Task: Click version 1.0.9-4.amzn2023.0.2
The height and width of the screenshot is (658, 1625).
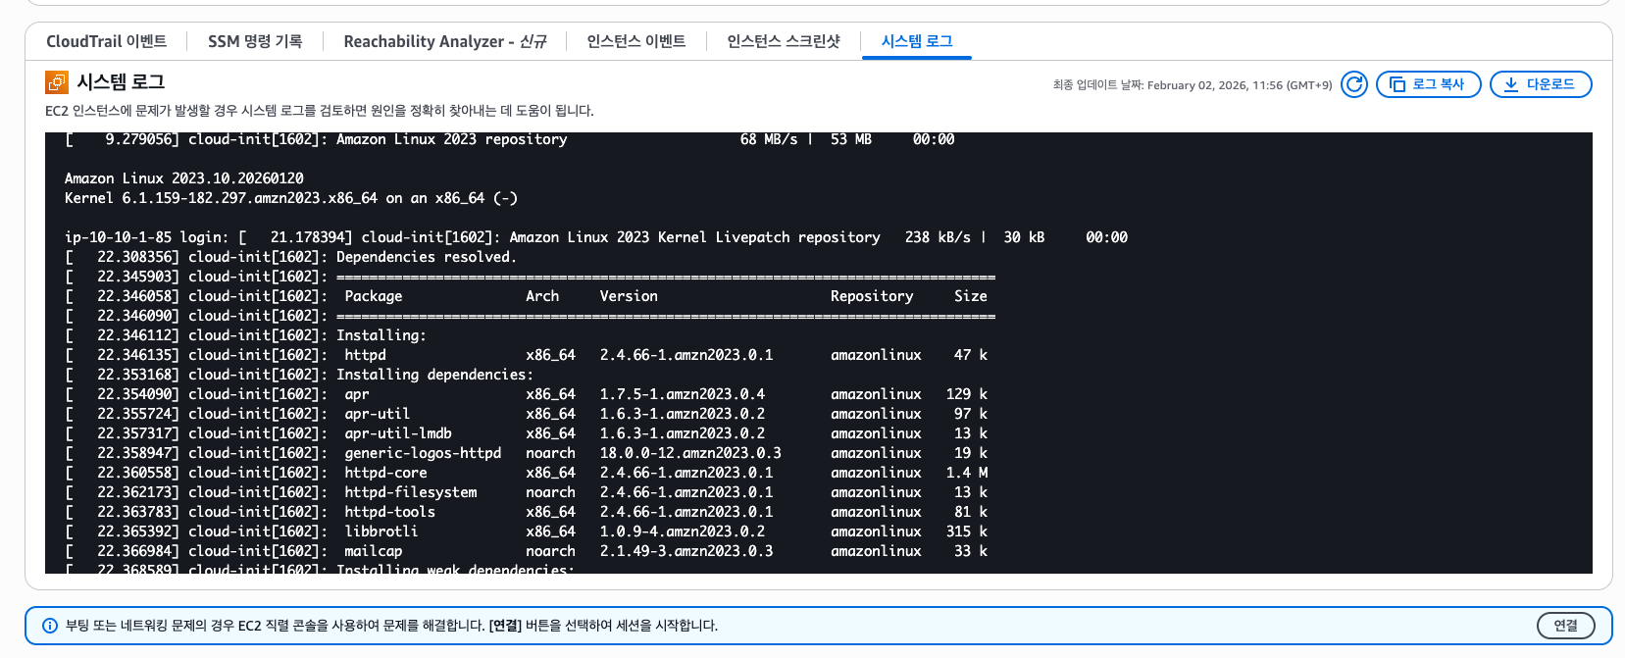Action: [x=683, y=531]
